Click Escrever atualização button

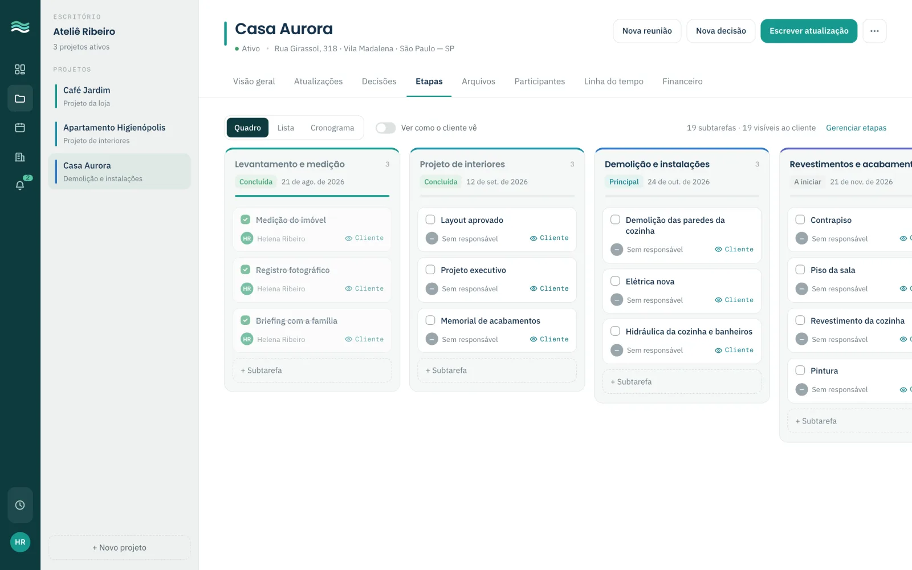[x=809, y=31]
